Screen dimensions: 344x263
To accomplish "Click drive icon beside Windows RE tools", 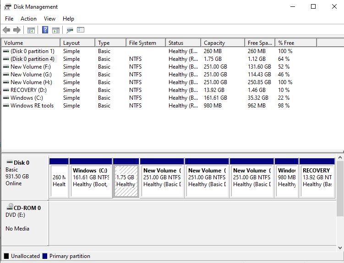I will coord(6,106).
